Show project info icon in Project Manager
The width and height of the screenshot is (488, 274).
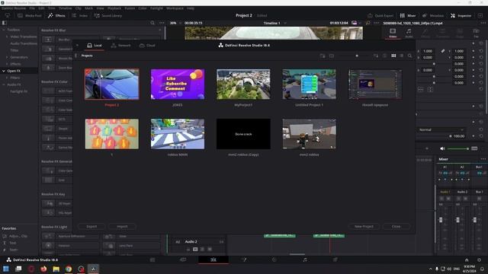[x=384, y=56]
